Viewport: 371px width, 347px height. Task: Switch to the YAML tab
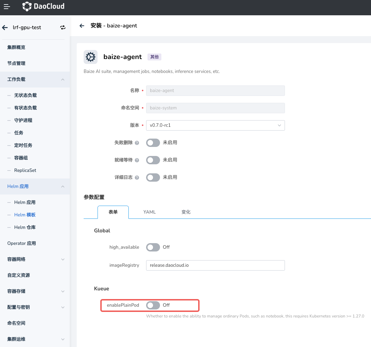(x=149, y=212)
